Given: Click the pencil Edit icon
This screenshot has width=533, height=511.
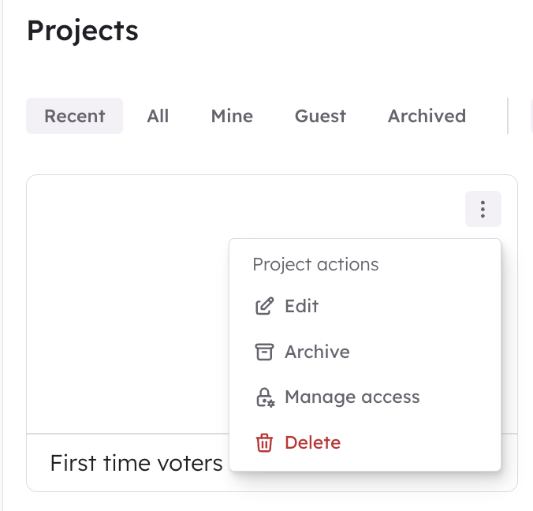Looking at the screenshot, I should point(264,306).
